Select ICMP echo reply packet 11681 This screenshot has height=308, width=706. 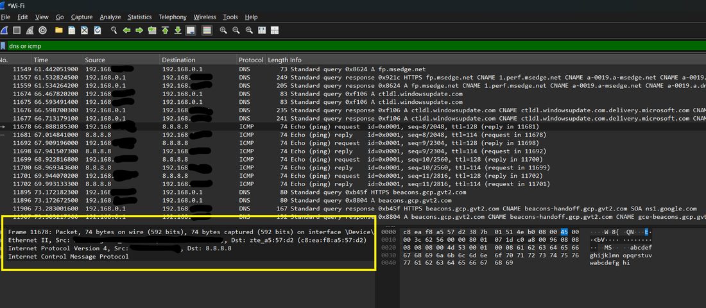tap(353, 135)
